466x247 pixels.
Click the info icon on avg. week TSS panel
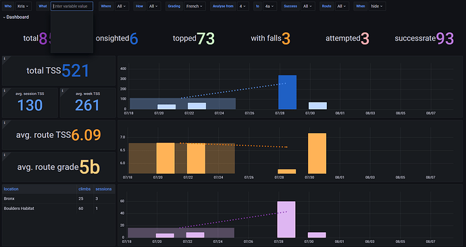coord(62,91)
